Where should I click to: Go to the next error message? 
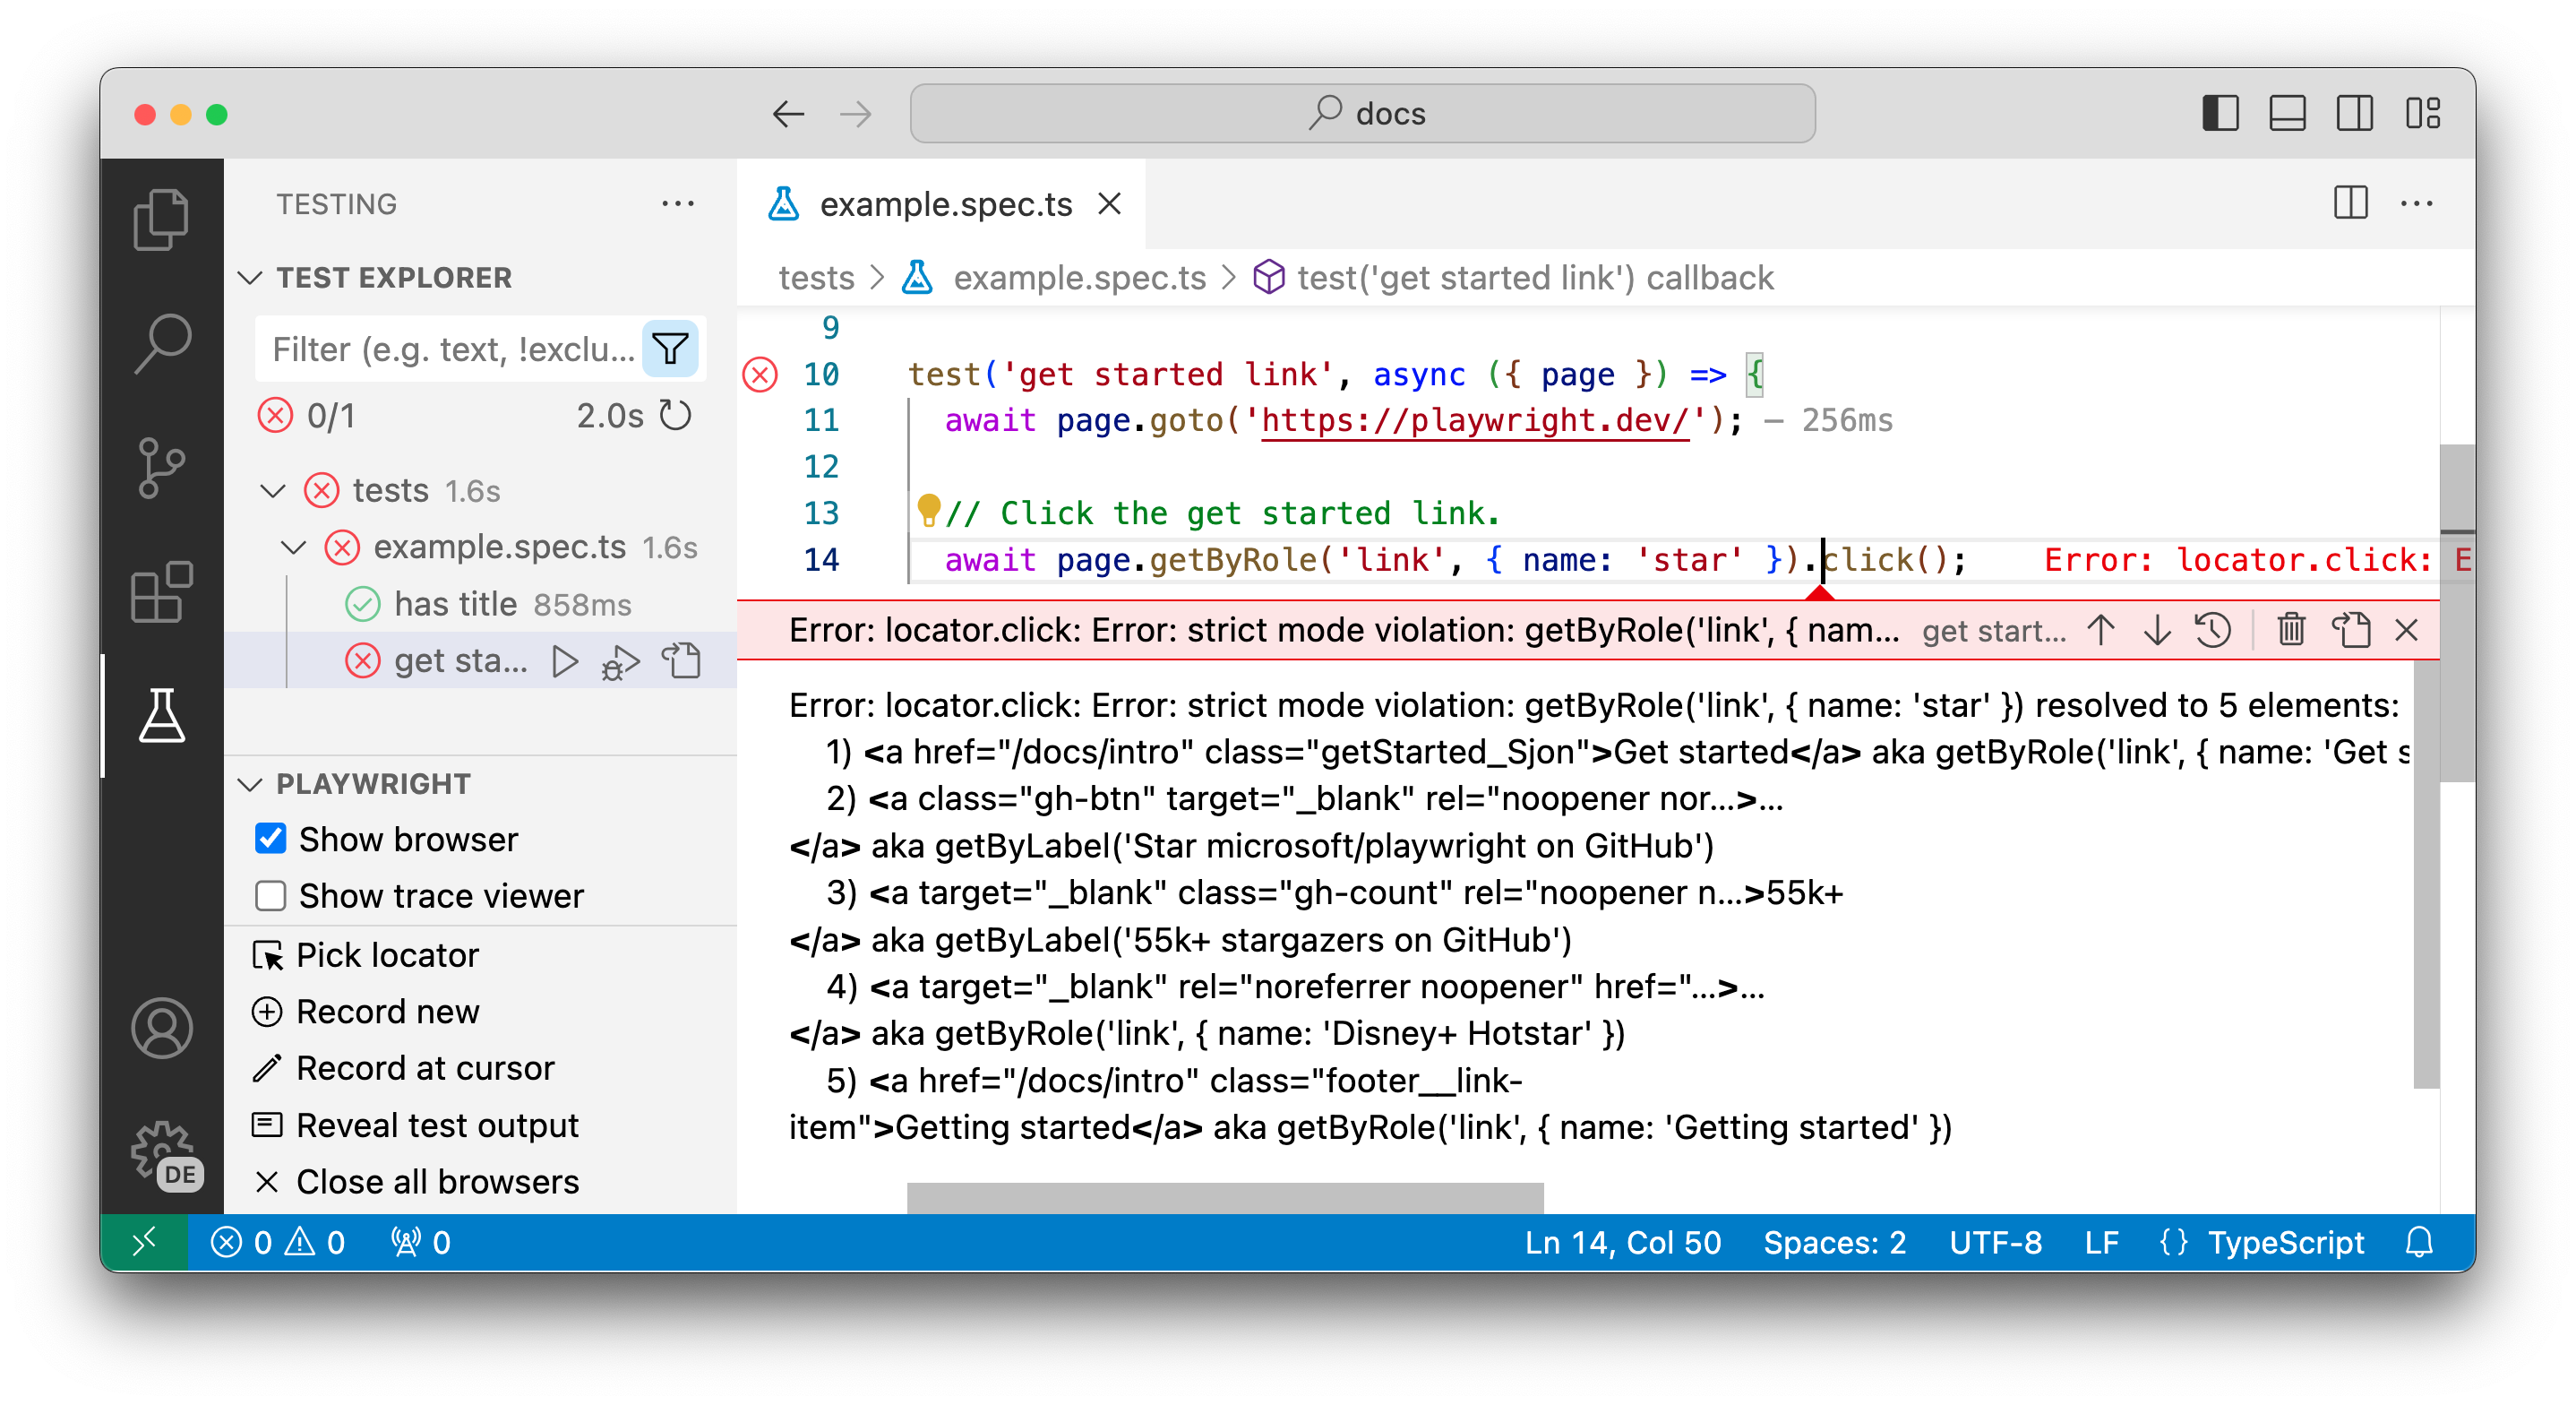2157,631
